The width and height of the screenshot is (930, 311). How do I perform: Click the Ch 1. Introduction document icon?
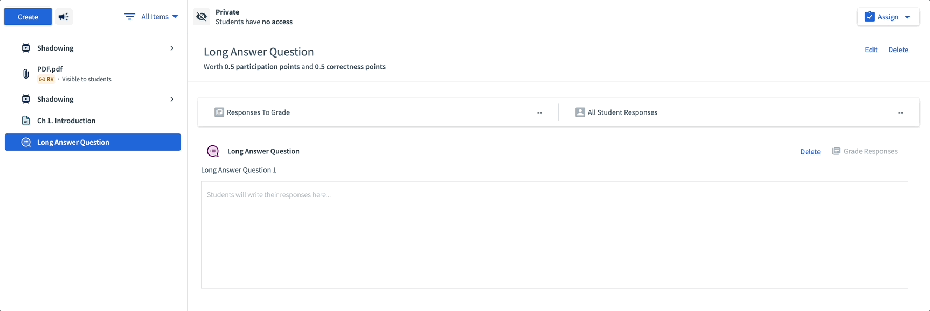click(26, 121)
